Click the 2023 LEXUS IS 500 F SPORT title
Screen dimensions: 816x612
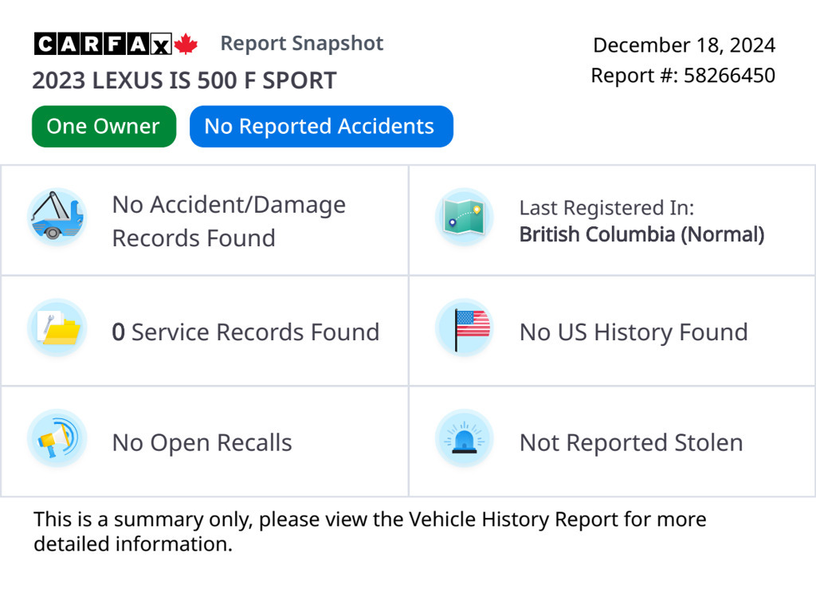point(184,80)
